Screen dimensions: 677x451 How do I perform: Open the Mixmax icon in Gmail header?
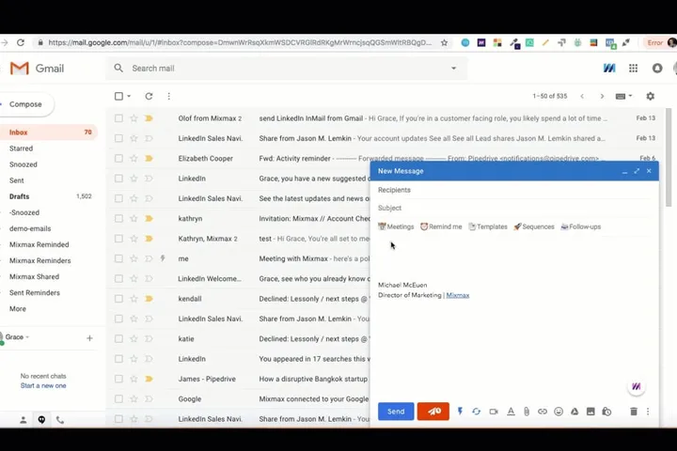pos(609,69)
